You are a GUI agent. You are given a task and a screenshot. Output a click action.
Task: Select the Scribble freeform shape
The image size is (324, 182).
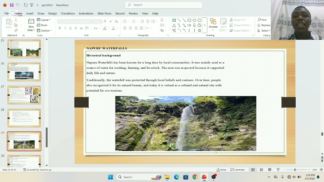[x=174, y=30]
